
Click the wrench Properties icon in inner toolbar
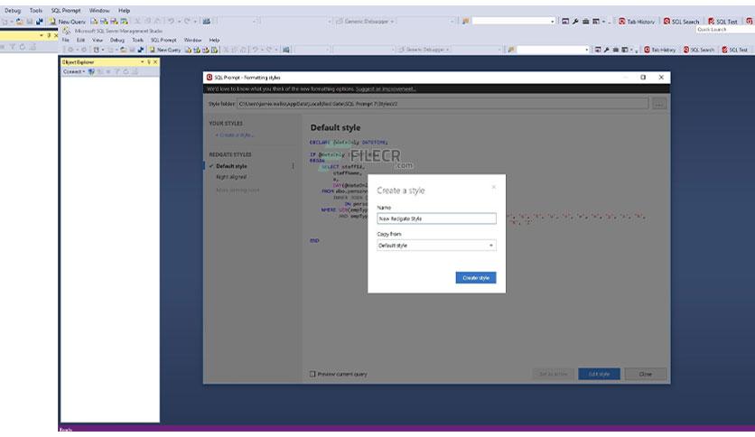606,50
